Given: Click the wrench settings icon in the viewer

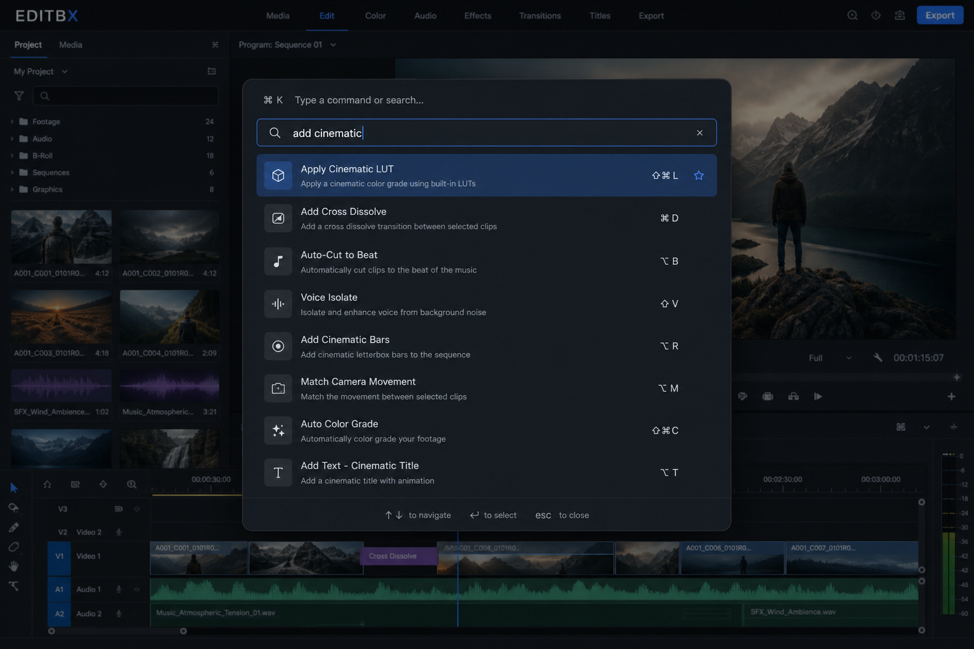Looking at the screenshot, I should coord(878,357).
